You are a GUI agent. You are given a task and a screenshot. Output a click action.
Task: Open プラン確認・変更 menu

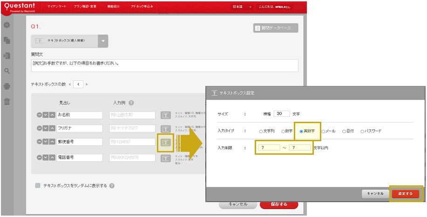pyautogui.click(x=85, y=7)
